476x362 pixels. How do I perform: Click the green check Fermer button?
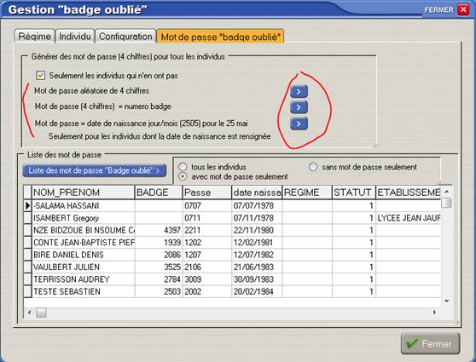(430, 343)
